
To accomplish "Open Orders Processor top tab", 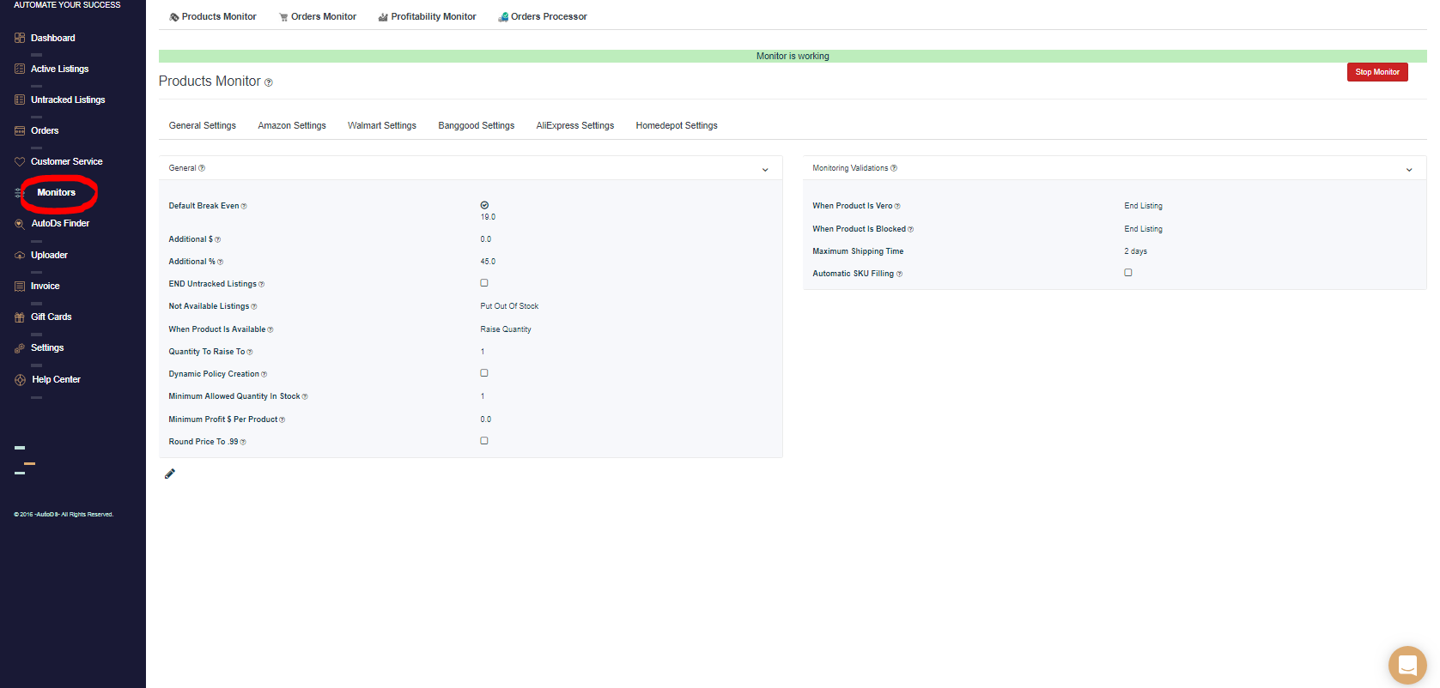I will tap(543, 16).
